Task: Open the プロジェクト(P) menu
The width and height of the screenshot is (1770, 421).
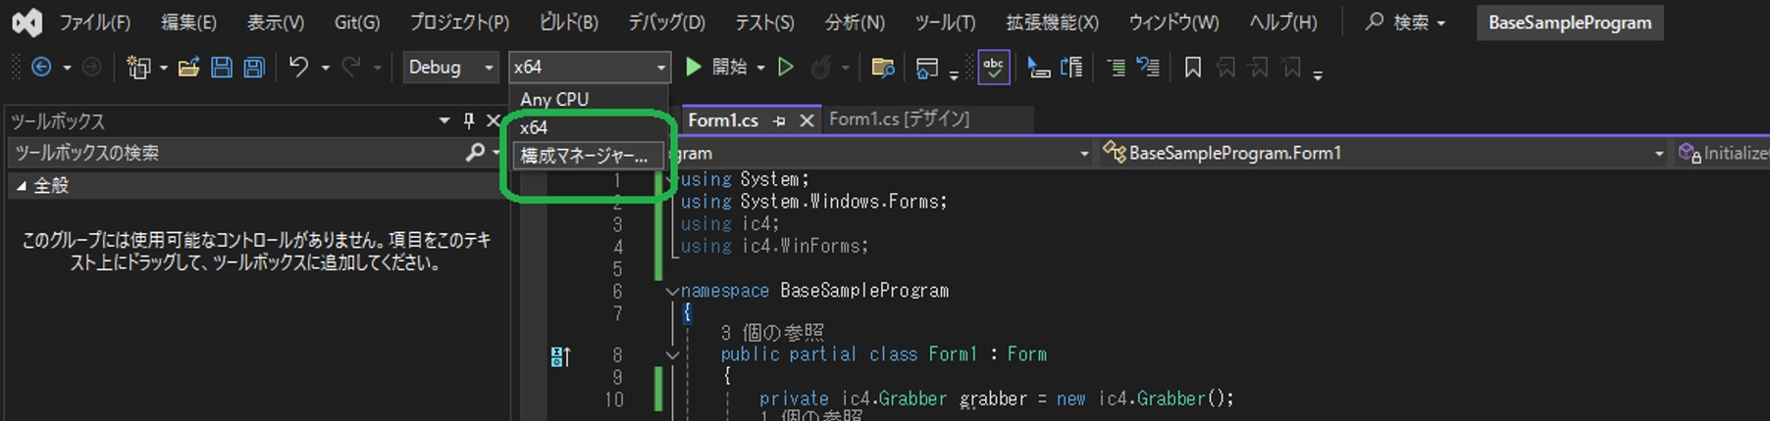Action: click(459, 22)
